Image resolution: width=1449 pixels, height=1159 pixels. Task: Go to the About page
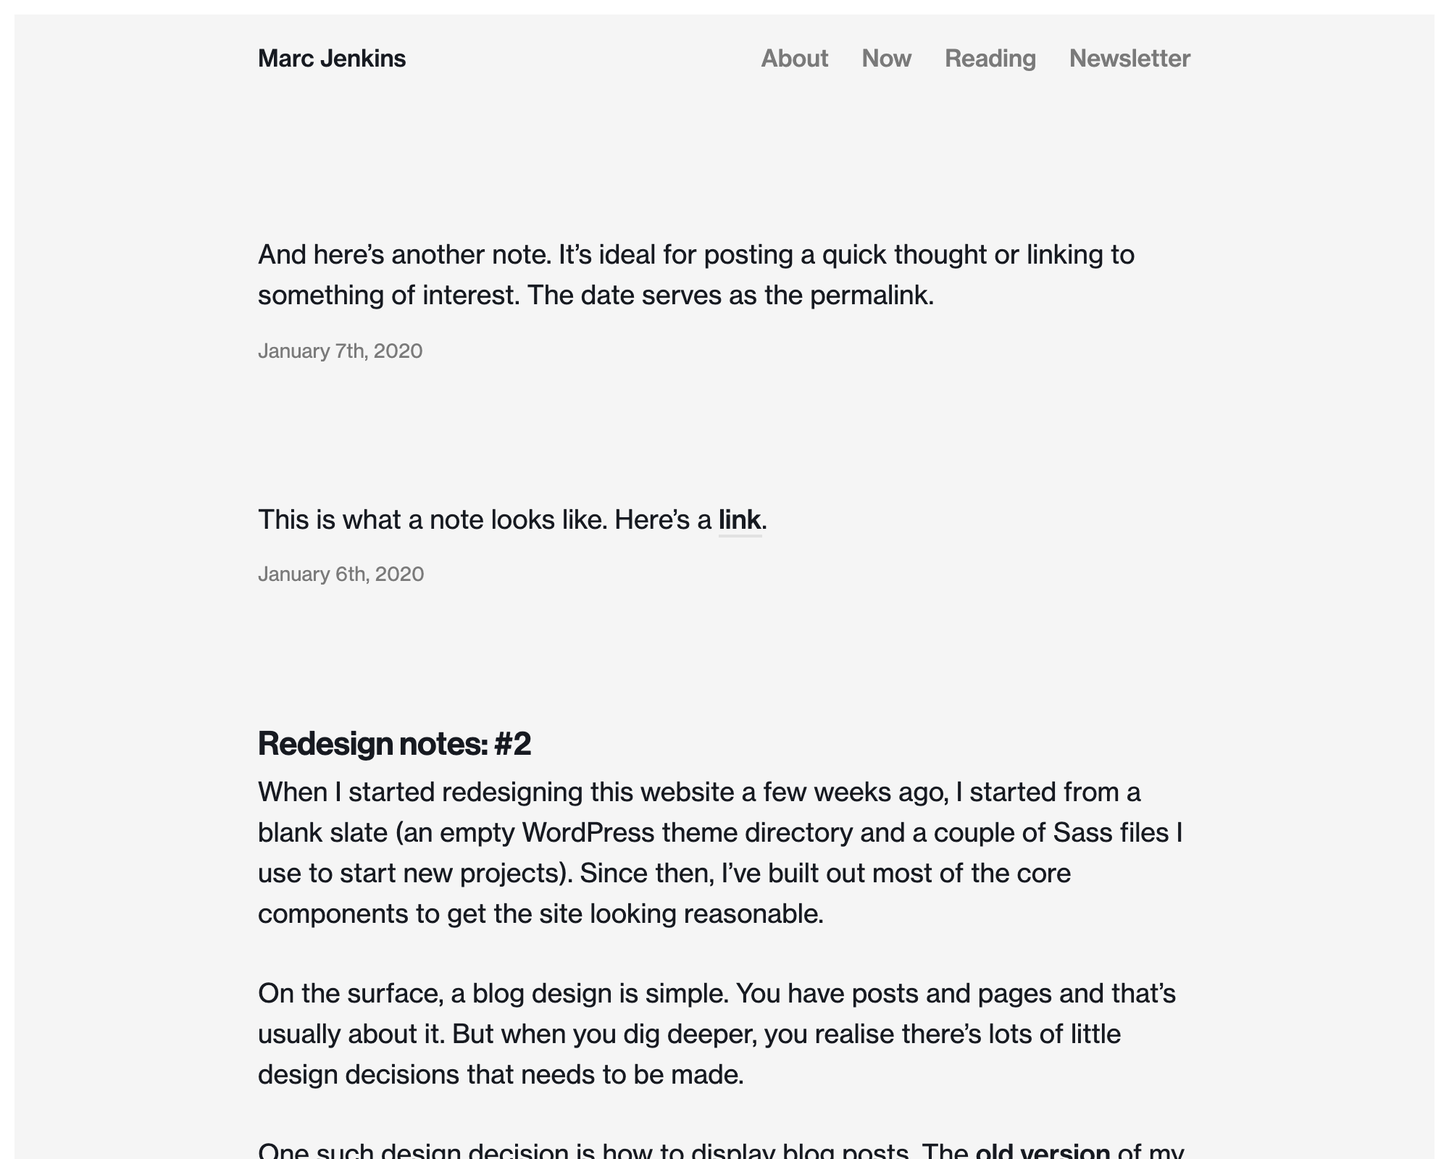pyautogui.click(x=794, y=59)
